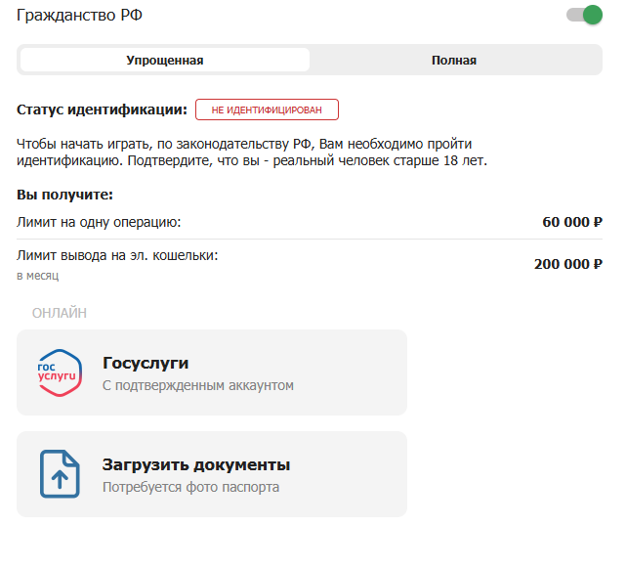Click the в месяц caption
This screenshot has height=569, width=626.
(37, 276)
